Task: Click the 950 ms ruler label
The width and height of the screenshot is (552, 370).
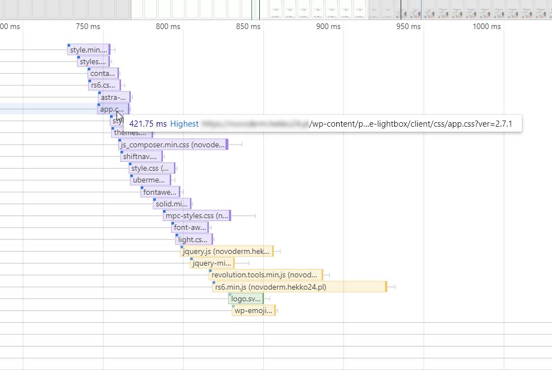Action: coord(408,26)
